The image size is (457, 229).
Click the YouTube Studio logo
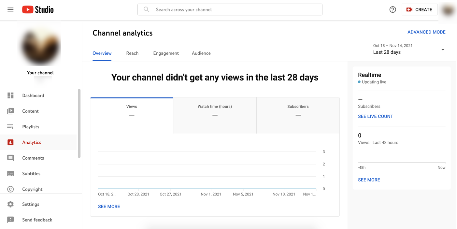coord(38,10)
